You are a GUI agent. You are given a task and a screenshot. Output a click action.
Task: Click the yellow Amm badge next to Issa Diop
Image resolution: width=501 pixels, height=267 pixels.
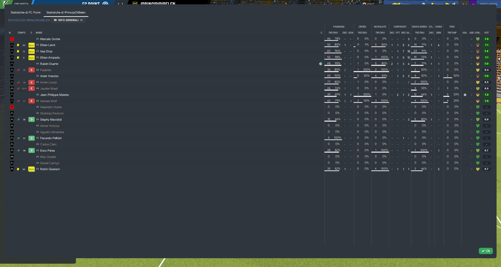[32, 52]
